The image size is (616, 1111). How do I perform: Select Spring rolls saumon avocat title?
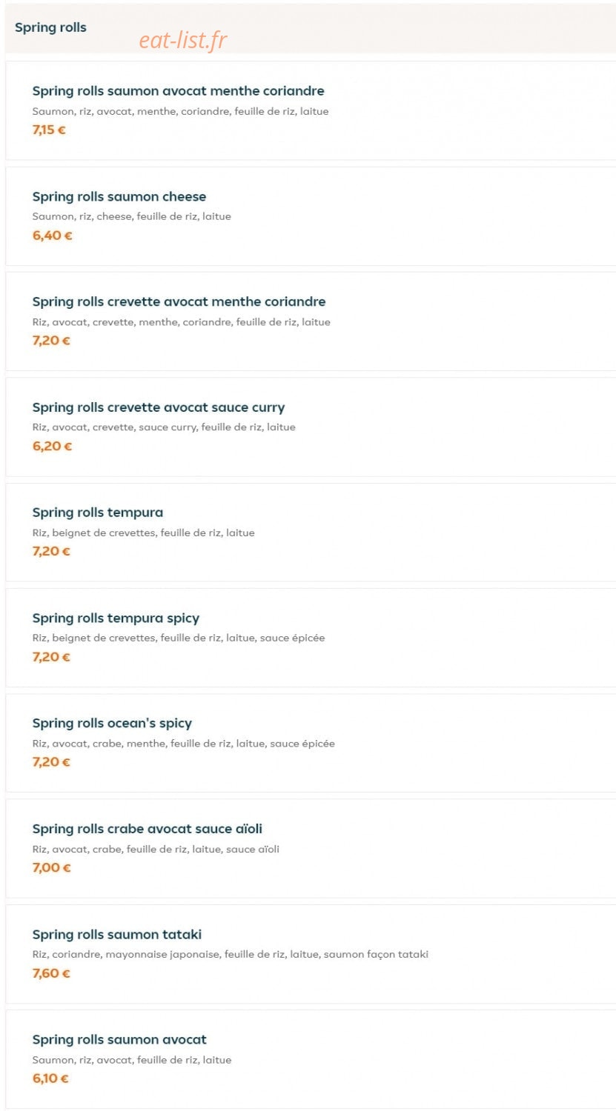click(119, 1040)
